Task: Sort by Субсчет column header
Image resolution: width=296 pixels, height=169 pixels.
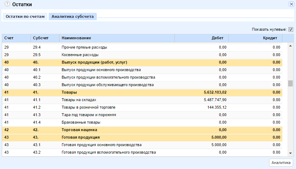Action: (x=45, y=38)
